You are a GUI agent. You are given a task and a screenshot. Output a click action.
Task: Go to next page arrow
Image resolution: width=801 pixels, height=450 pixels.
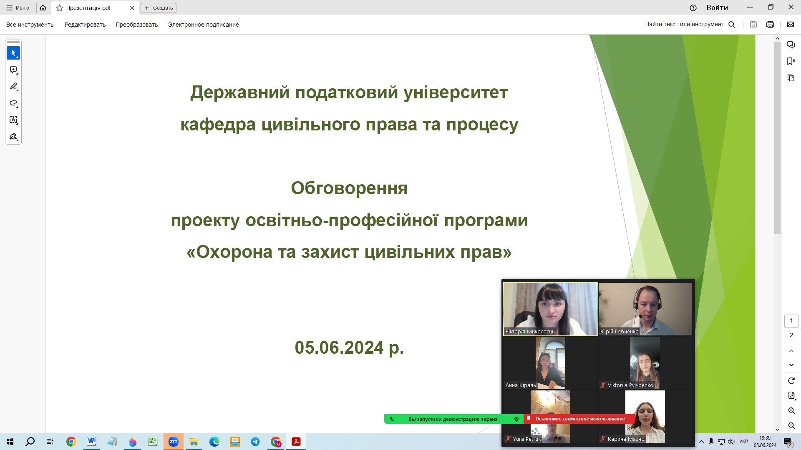[791, 365]
